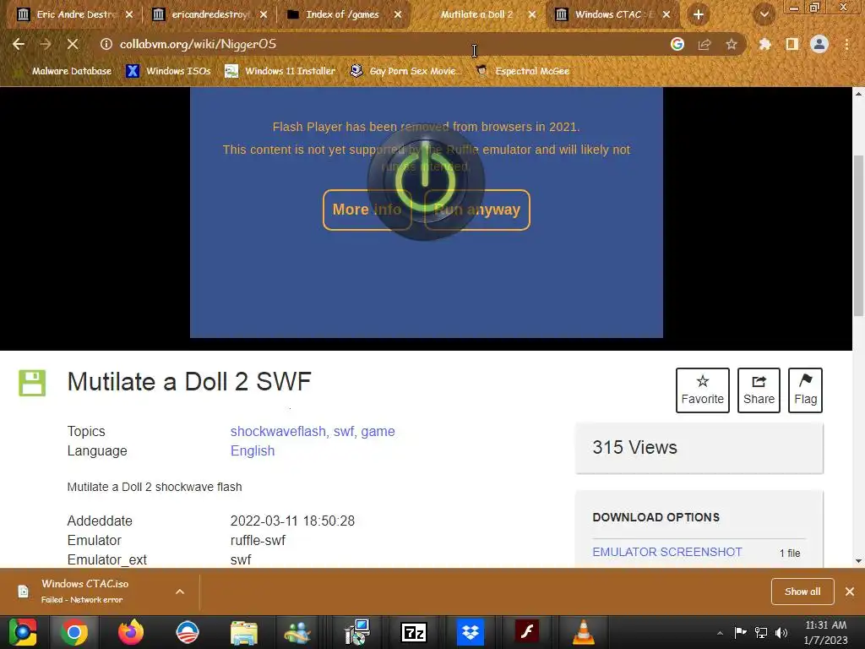Open the English language link
Viewport: 865px width, 649px height.
(x=253, y=451)
